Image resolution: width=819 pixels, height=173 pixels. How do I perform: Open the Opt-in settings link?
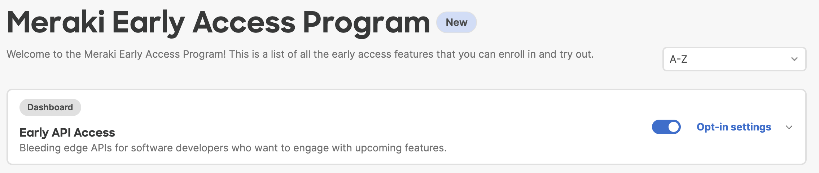pos(733,127)
